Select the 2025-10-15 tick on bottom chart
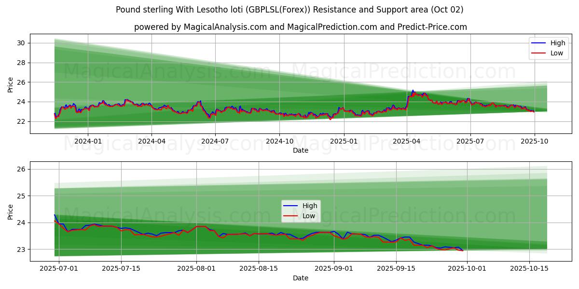 pos(529,269)
